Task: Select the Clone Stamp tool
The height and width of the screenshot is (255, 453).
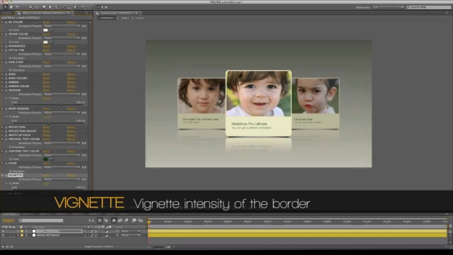Action: [69, 7]
